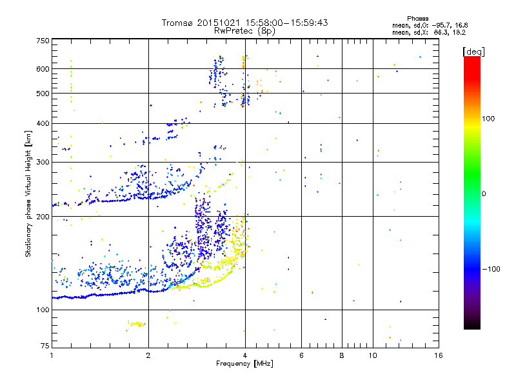This screenshot has width=516, height=387.
Task: Click the 'Phases' header text
Action: (x=417, y=19)
